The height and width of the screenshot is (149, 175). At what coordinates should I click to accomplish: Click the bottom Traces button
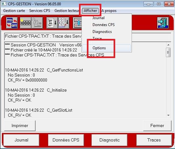point(154,140)
